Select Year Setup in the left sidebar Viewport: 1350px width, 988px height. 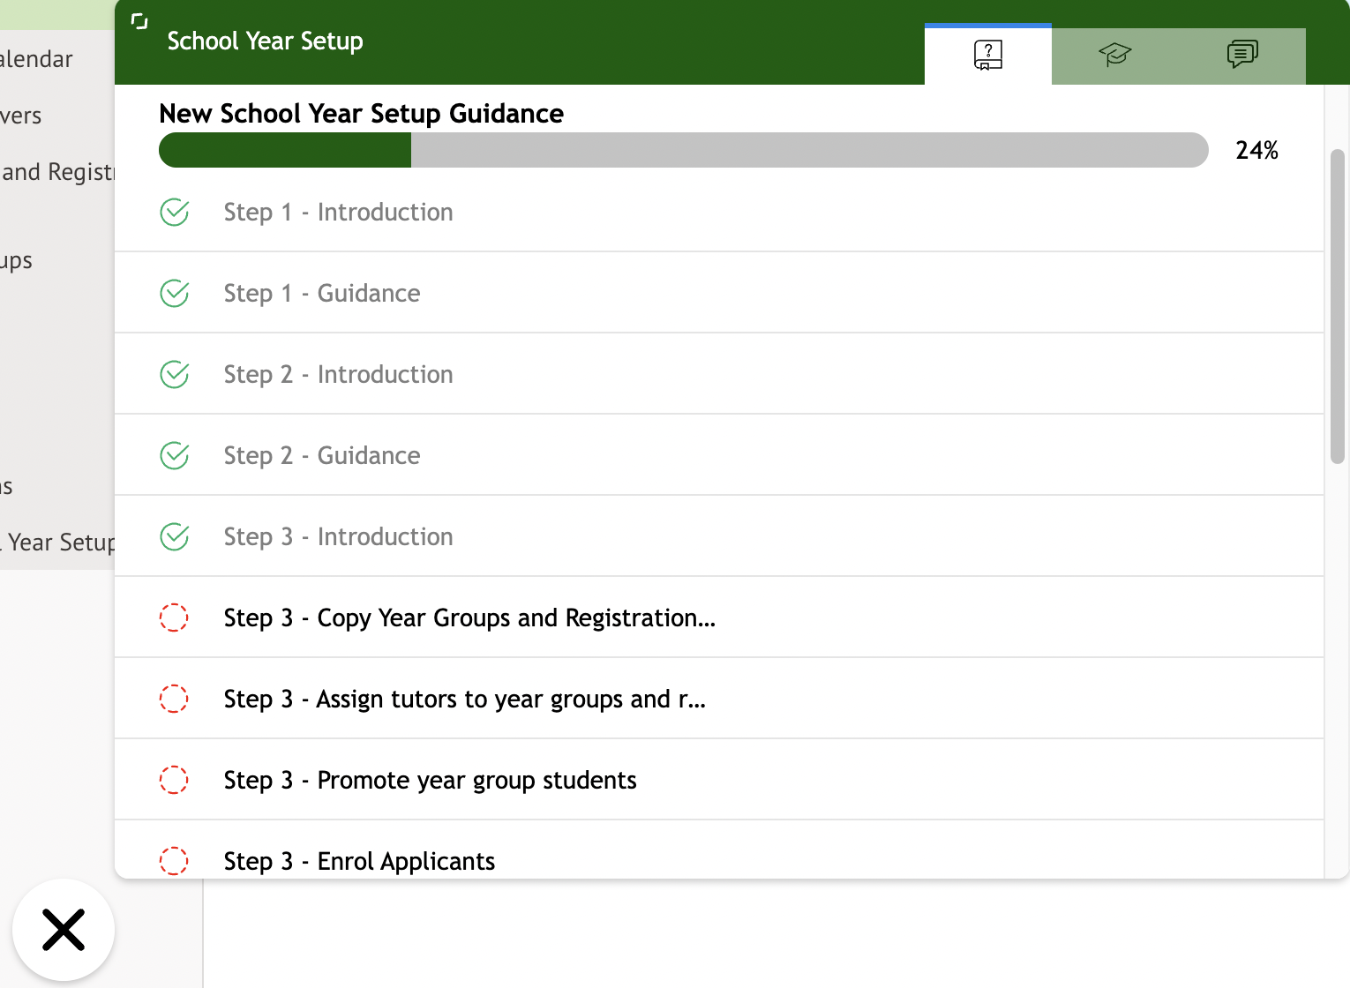57,543
